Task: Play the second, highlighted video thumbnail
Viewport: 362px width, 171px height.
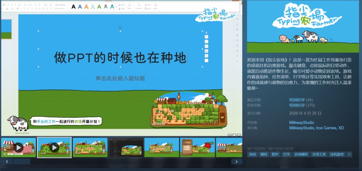Action: (54, 148)
